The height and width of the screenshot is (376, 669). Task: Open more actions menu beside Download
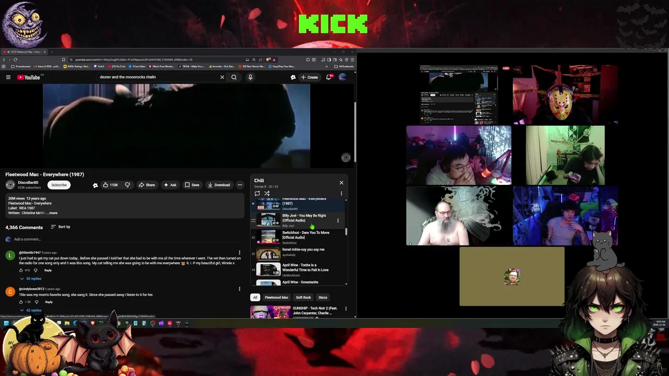click(240, 185)
